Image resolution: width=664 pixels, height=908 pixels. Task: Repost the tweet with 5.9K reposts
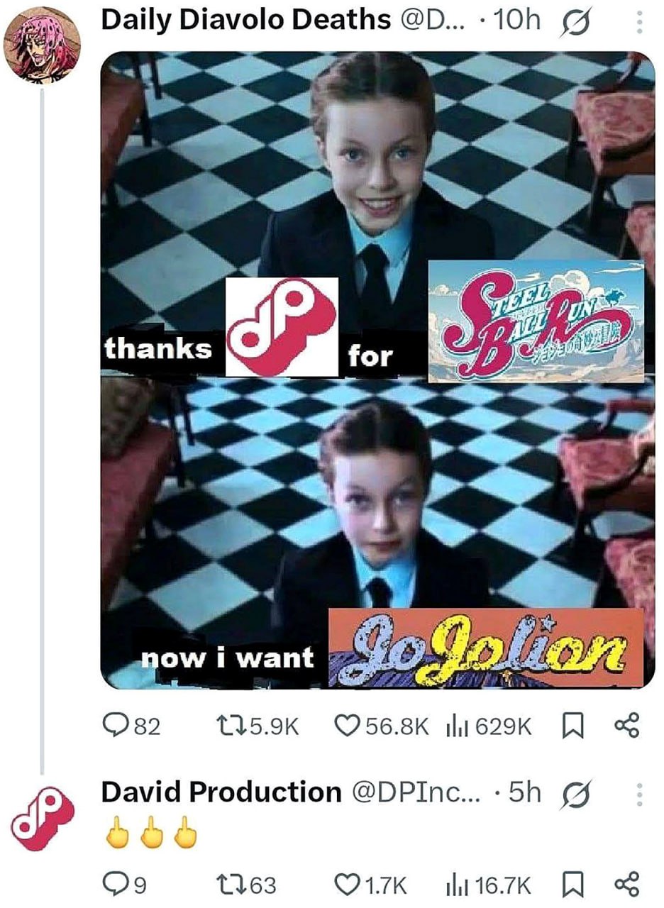pyautogui.click(x=257, y=725)
